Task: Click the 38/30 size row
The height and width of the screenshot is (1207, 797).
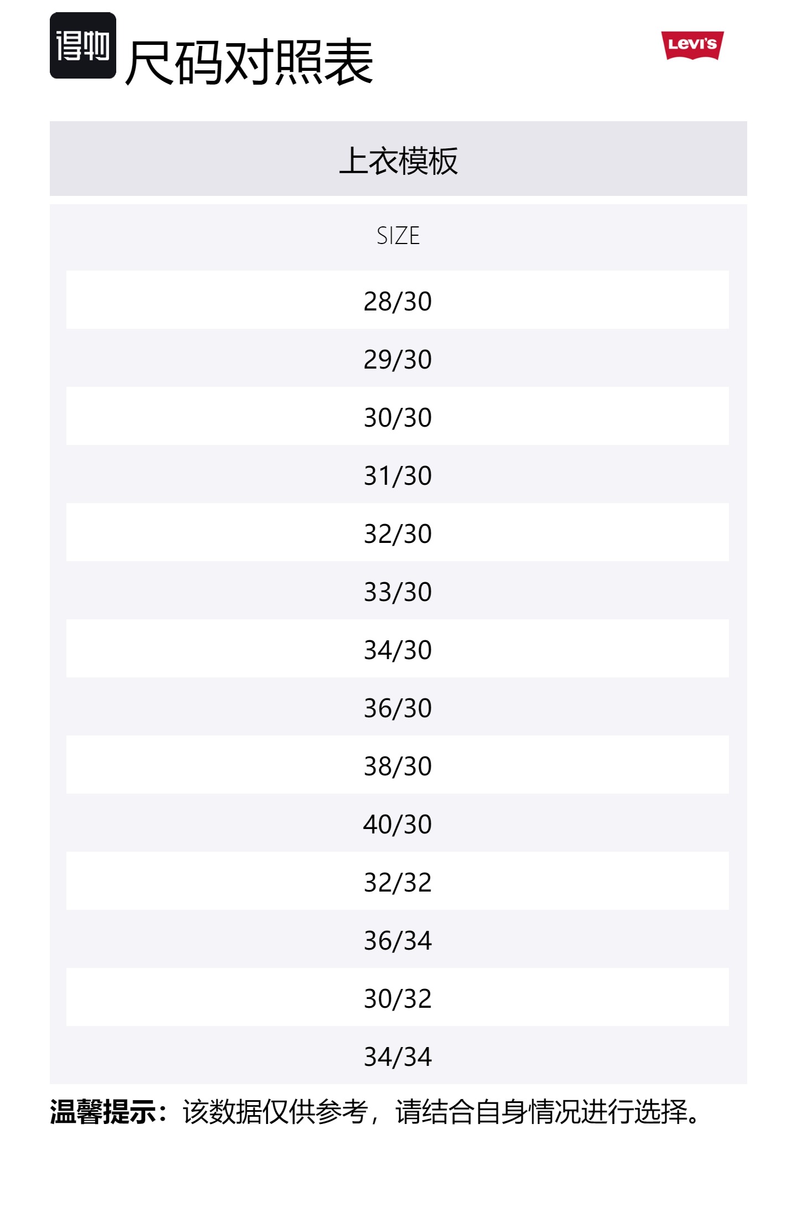Action: coord(397,765)
